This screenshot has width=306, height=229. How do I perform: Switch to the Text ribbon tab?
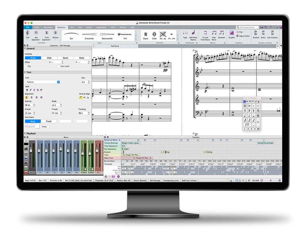coord(72,27)
